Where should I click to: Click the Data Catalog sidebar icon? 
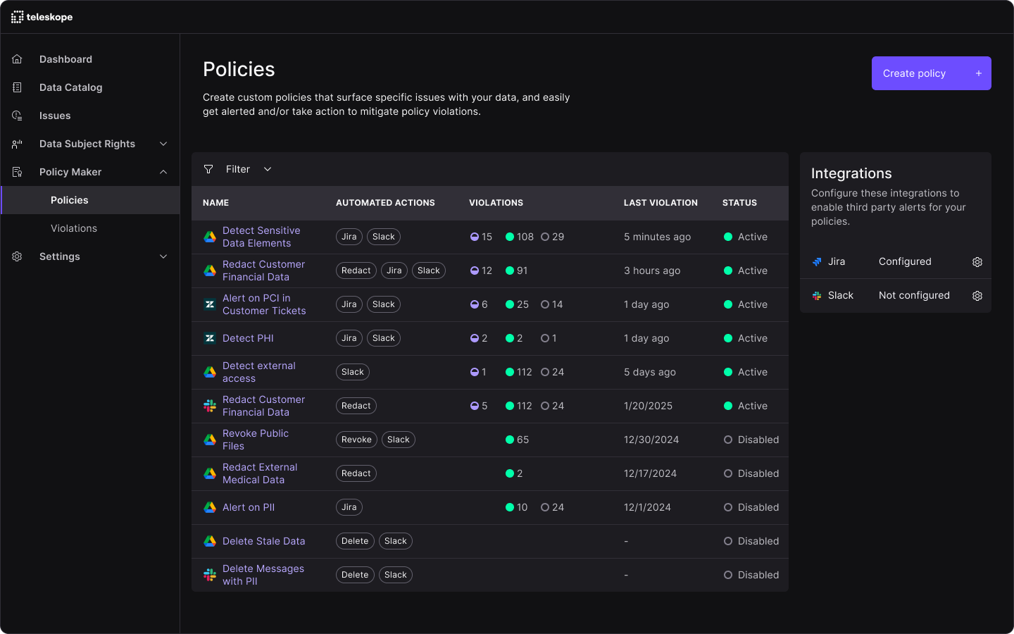(x=18, y=87)
